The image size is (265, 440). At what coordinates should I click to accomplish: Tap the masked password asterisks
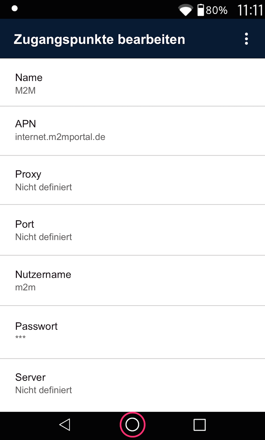20,338
